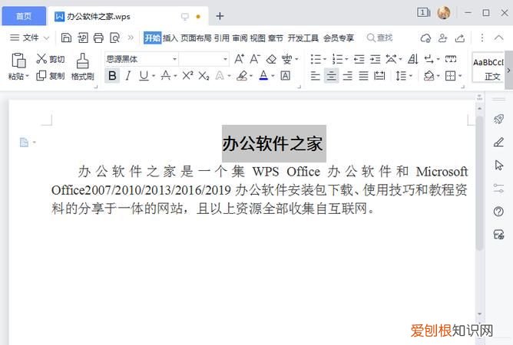
Task: Click the character border A icon
Action: (285, 76)
